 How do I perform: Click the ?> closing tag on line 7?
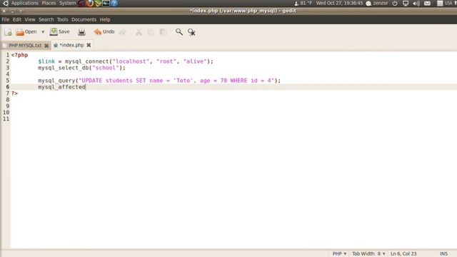[x=14, y=94]
